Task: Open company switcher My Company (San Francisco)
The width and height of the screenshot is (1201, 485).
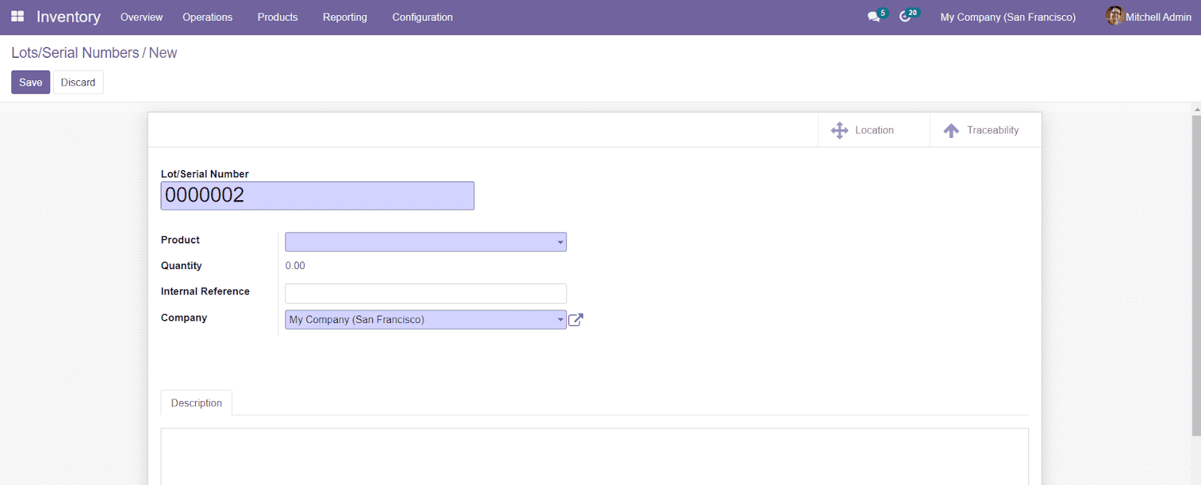Action: click(1008, 17)
